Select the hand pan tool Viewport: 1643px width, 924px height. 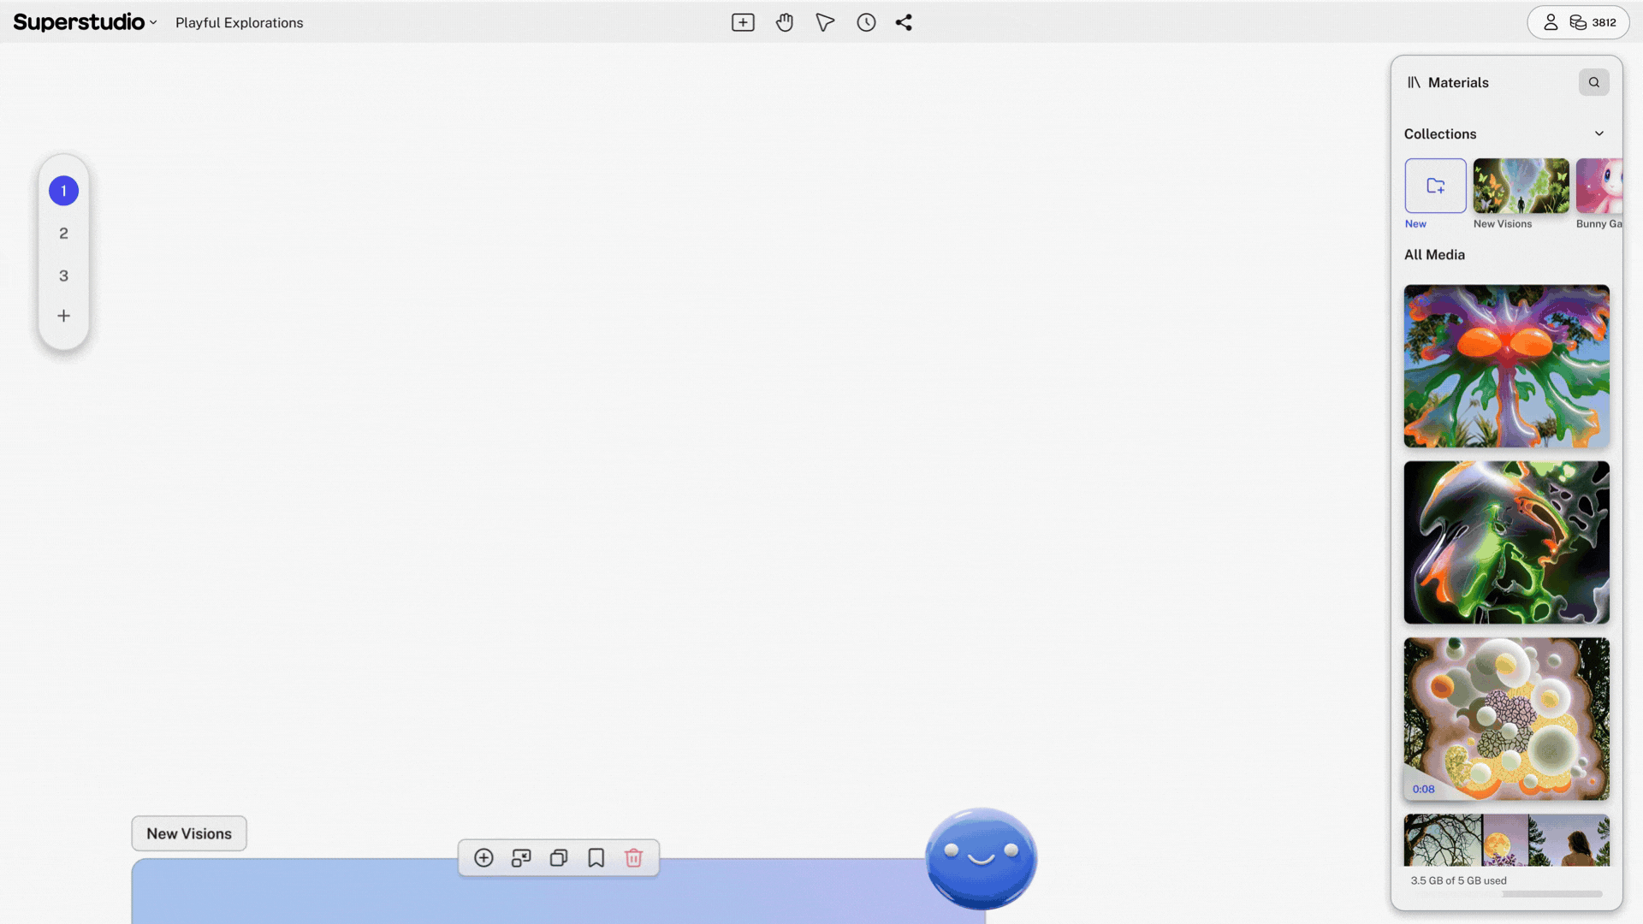pyautogui.click(x=784, y=23)
